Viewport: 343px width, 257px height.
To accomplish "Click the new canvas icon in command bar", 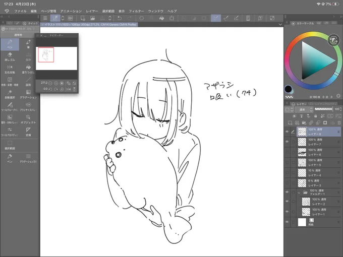I will pos(83,18).
